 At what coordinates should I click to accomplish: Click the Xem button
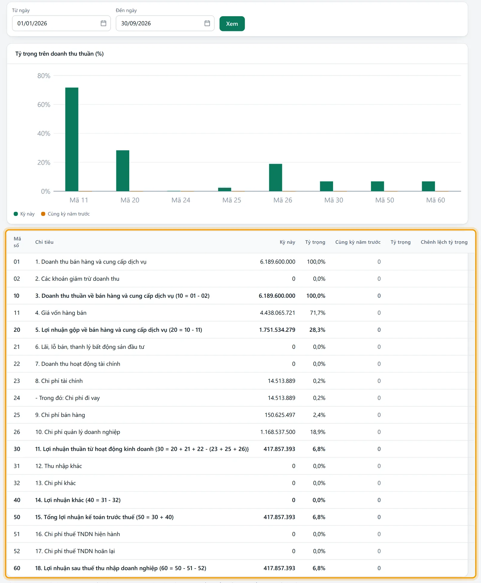click(x=232, y=24)
